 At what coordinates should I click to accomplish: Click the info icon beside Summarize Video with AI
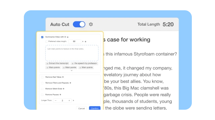pyautogui.click(x=68, y=37)
